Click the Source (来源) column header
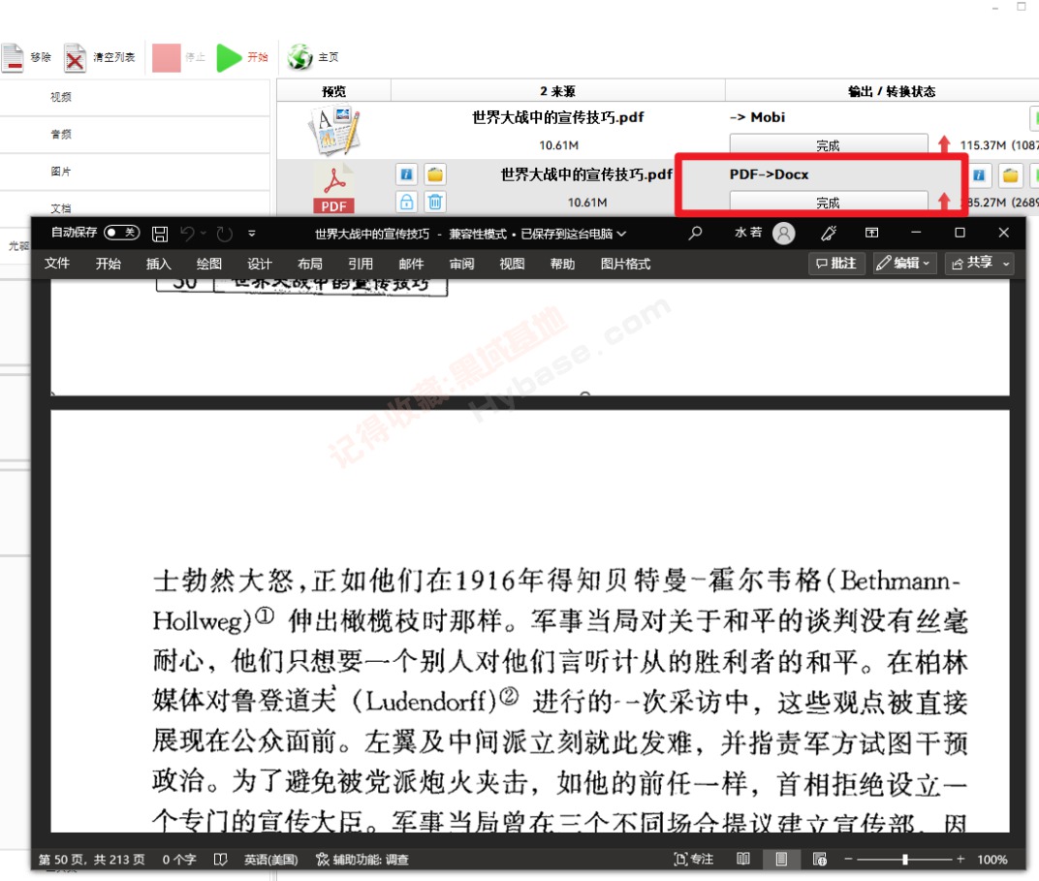The width and height of the screenshot is (1039, 881). click(x=558, y=91)
